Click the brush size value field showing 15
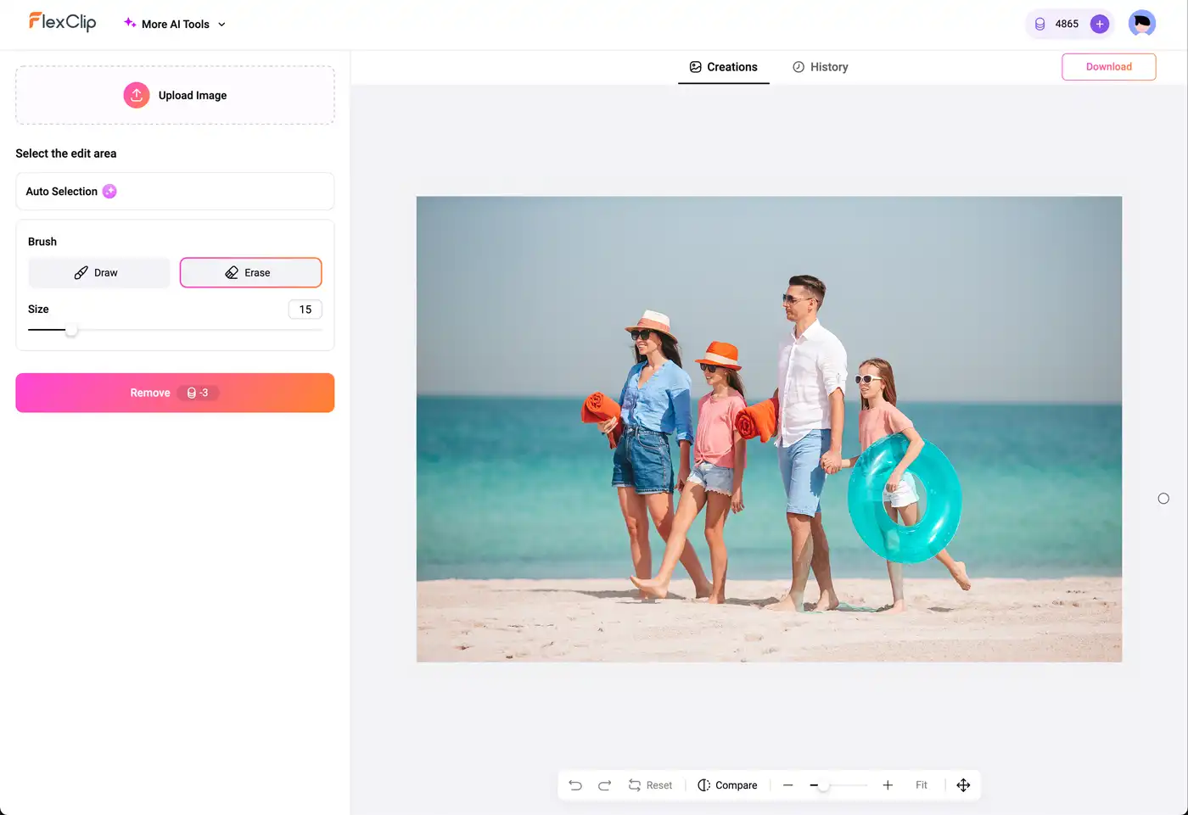Screen dimensions: 1188x815 (305, 310)
